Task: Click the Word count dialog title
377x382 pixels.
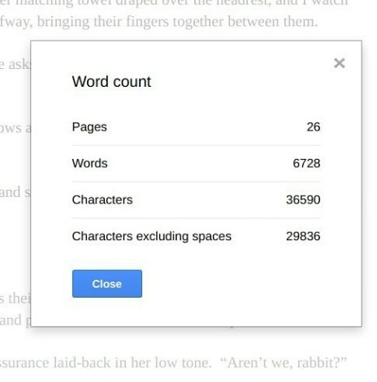Action: (x=111, y=81)
